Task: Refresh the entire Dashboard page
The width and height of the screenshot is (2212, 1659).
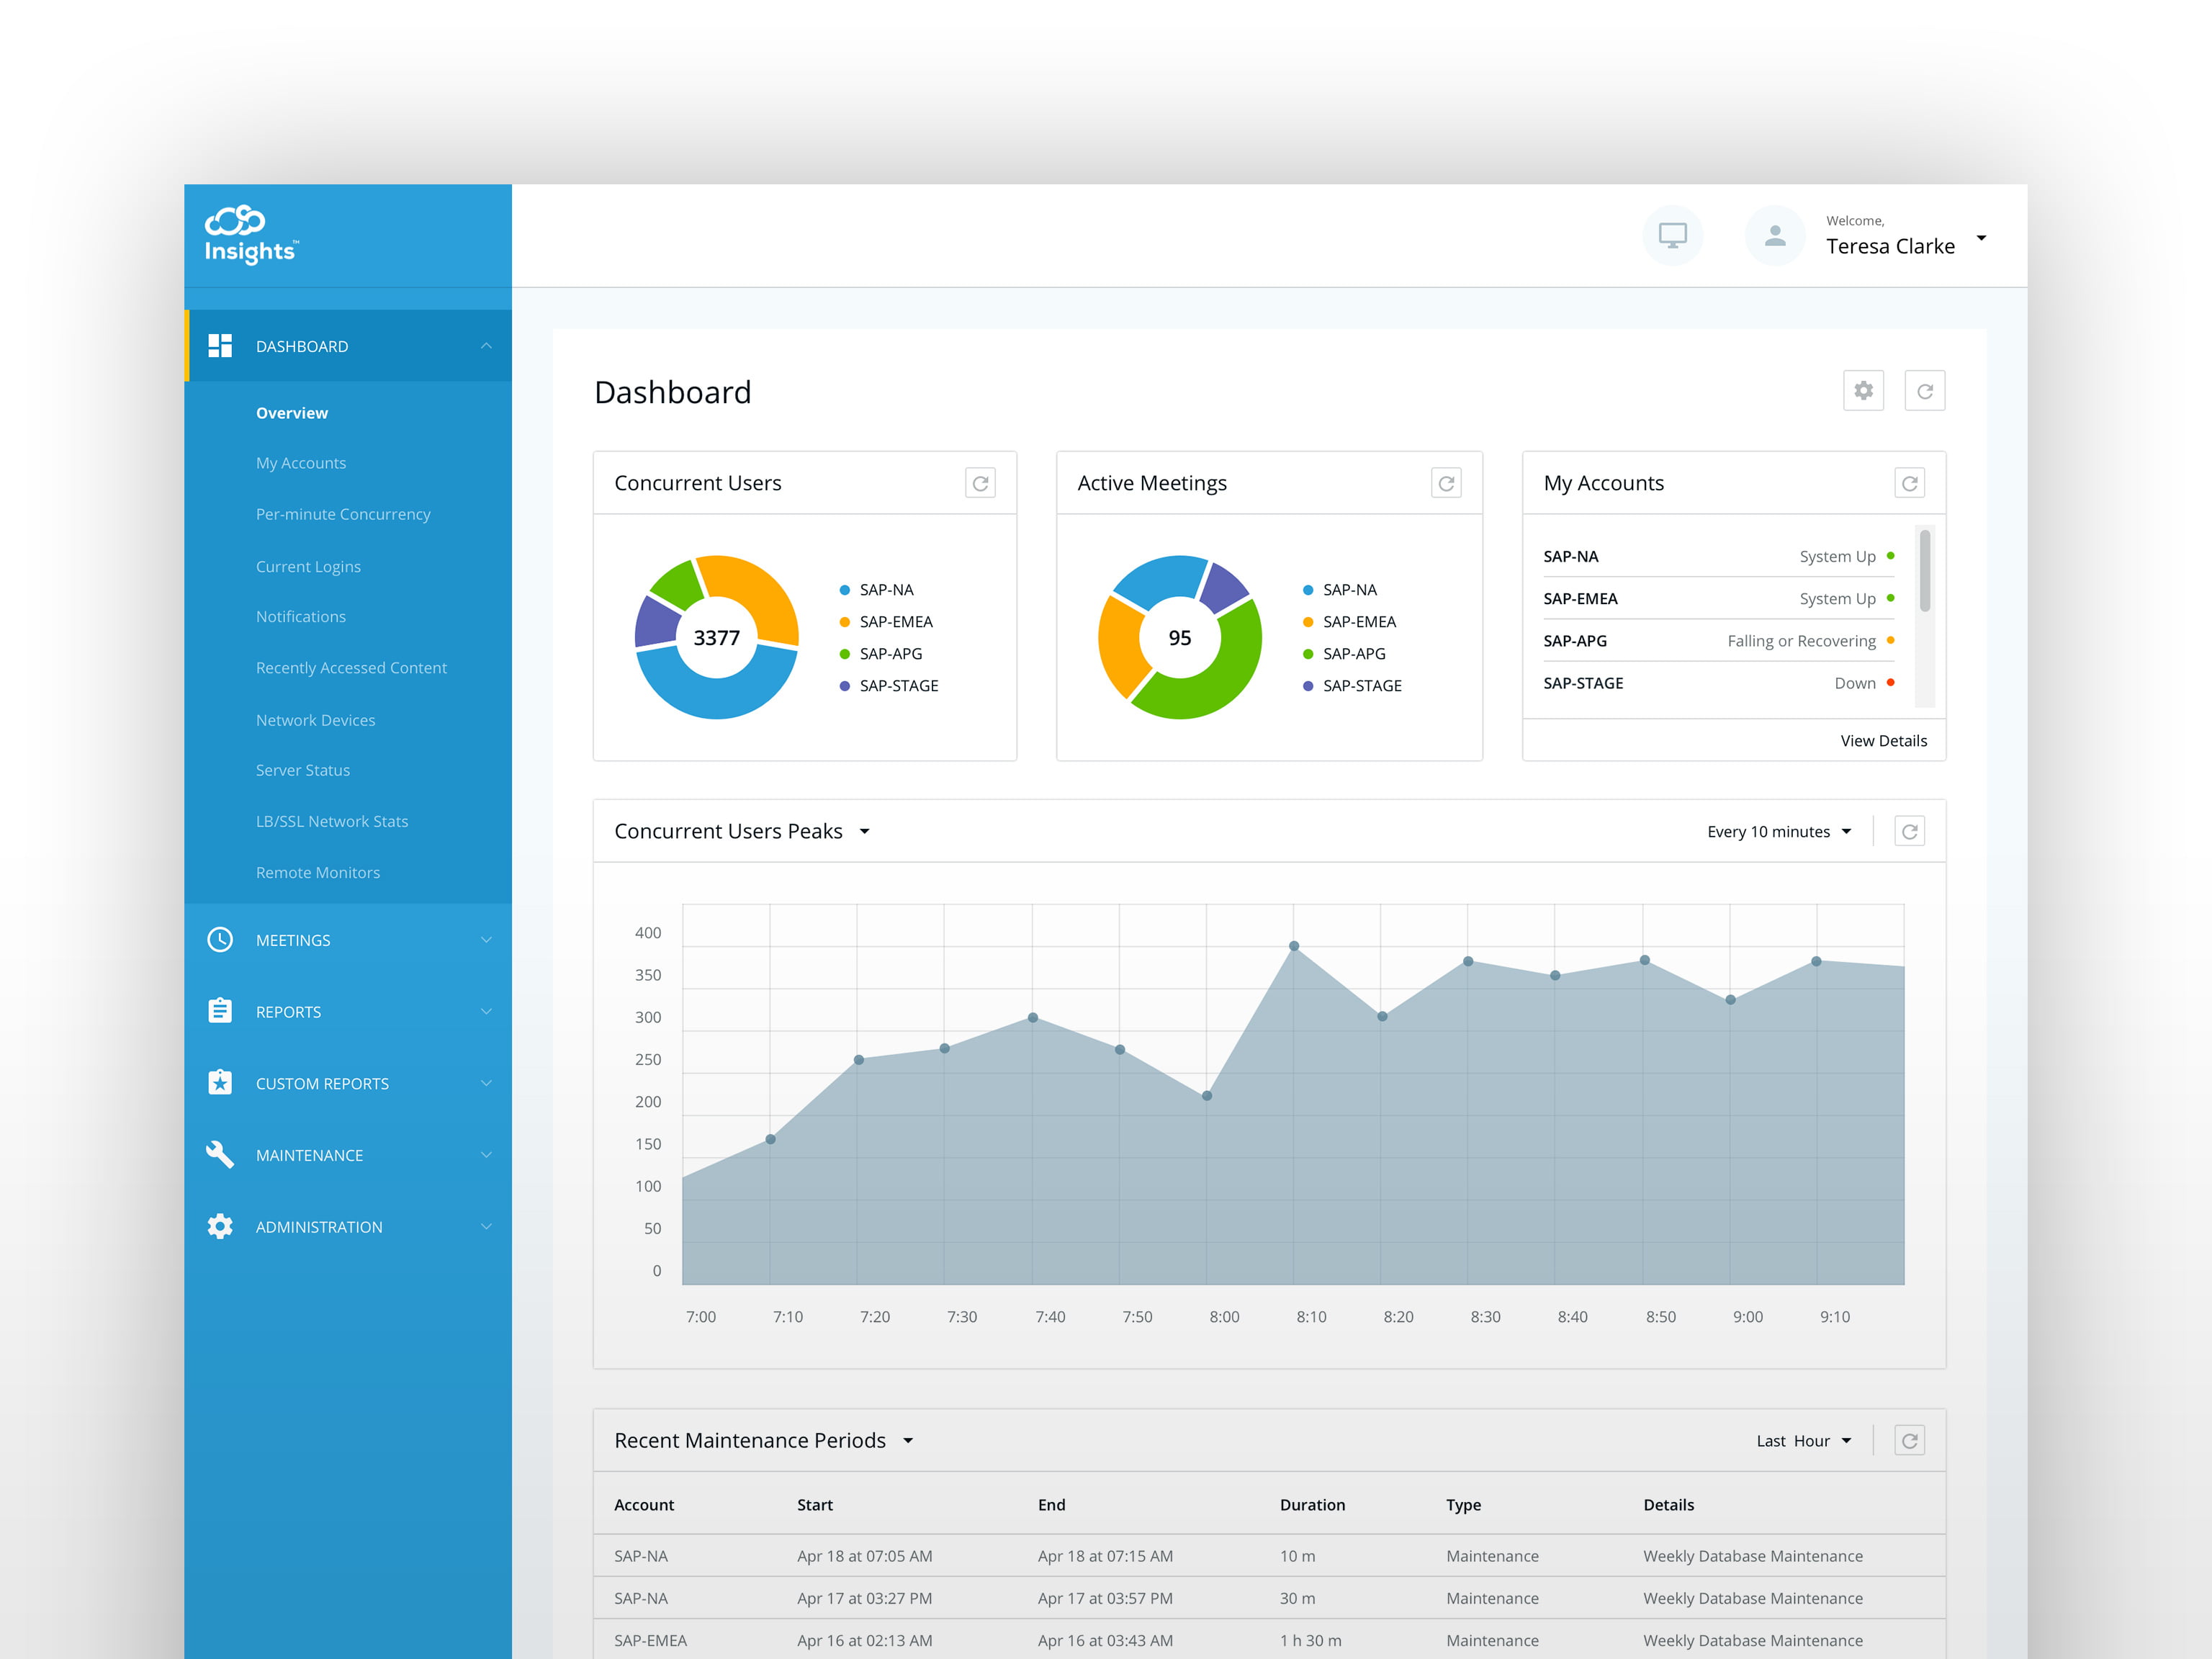Action: (1924, 391)
